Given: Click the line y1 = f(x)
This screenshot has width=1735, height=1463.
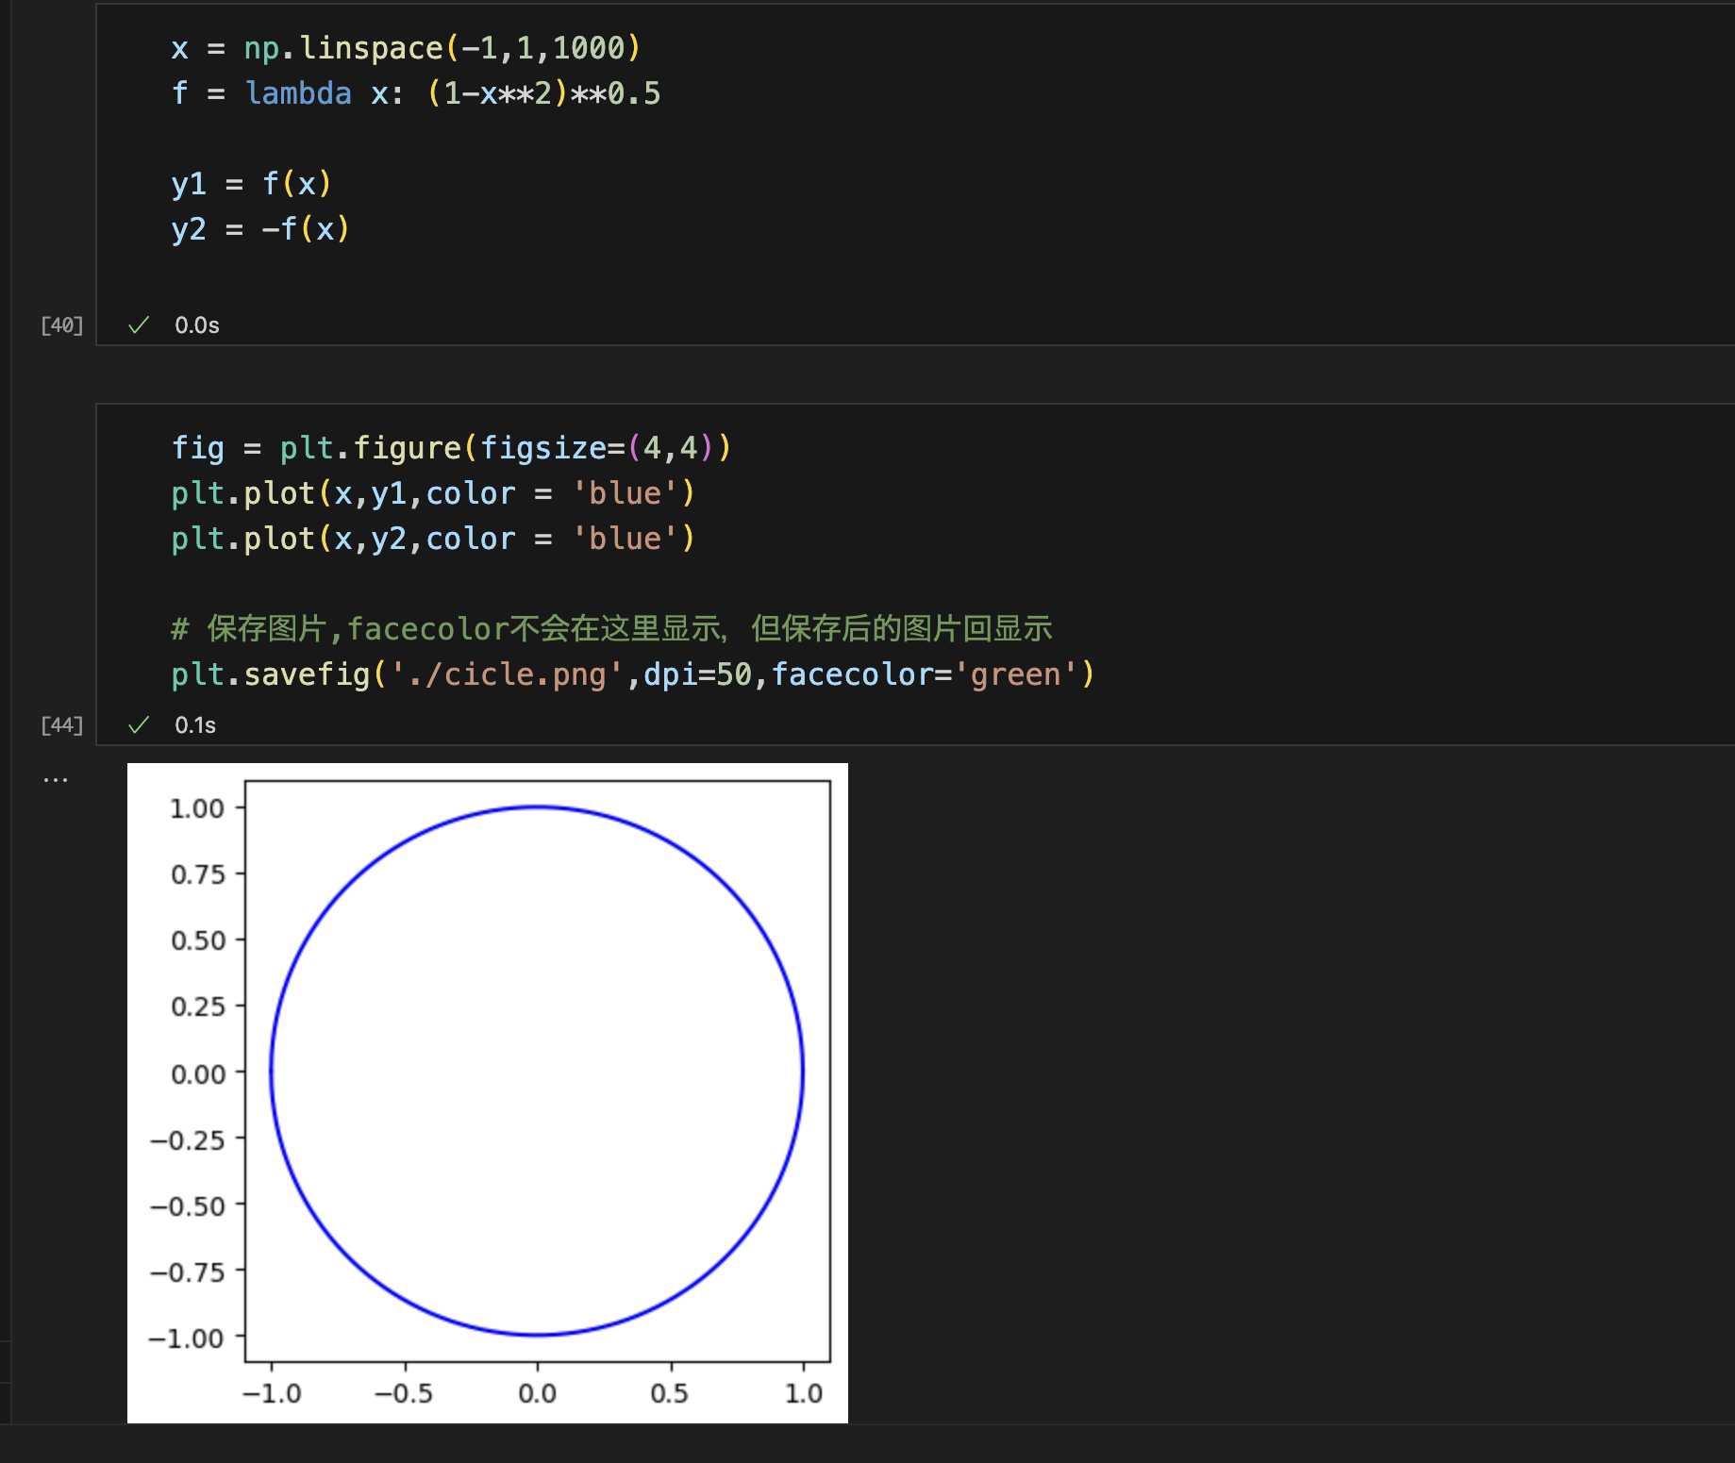Looking at the screenshot, I should (251, 184).
